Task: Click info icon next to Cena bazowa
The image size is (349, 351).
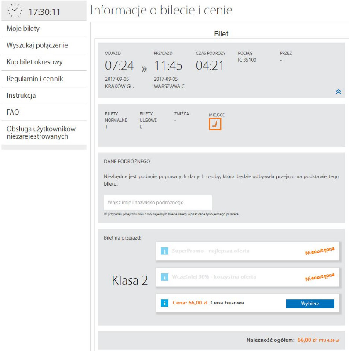Action: click(165, 303)
